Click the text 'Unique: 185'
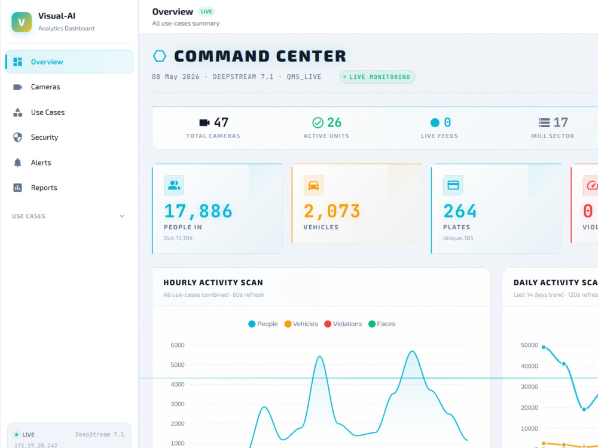This screenshot has width=598, height=448. coord(458,238)
